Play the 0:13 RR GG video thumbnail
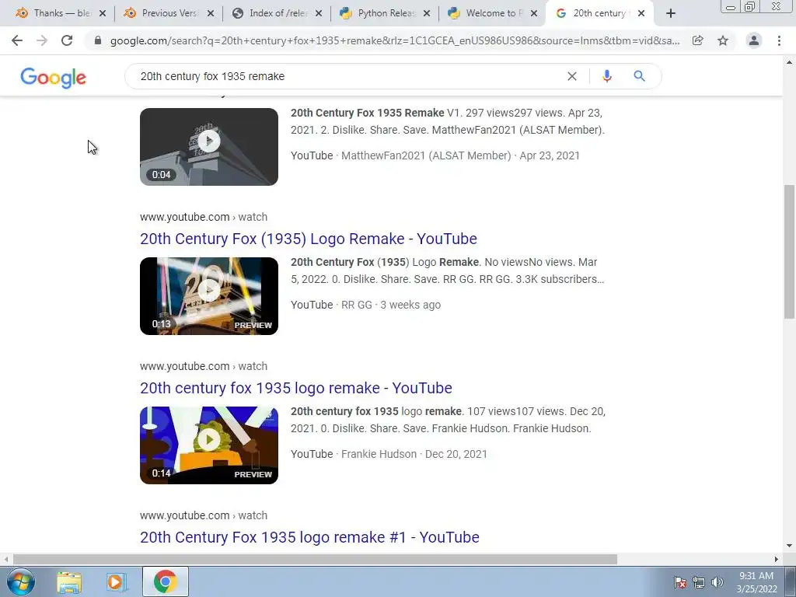 tap(209, 296)
